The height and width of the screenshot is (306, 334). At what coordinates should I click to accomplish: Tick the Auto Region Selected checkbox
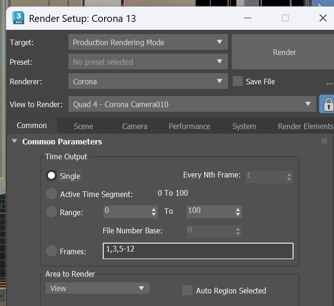(187, 290)
